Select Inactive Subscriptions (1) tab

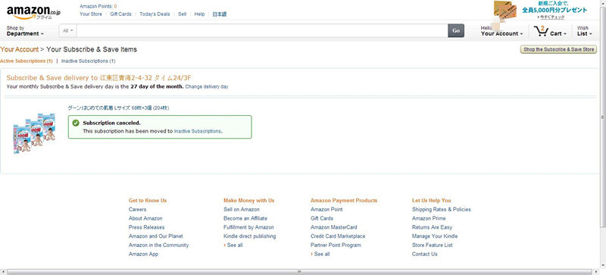click(x=88, y=61)
